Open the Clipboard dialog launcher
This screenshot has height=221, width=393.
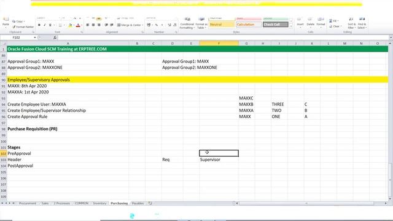pos(33,32)
